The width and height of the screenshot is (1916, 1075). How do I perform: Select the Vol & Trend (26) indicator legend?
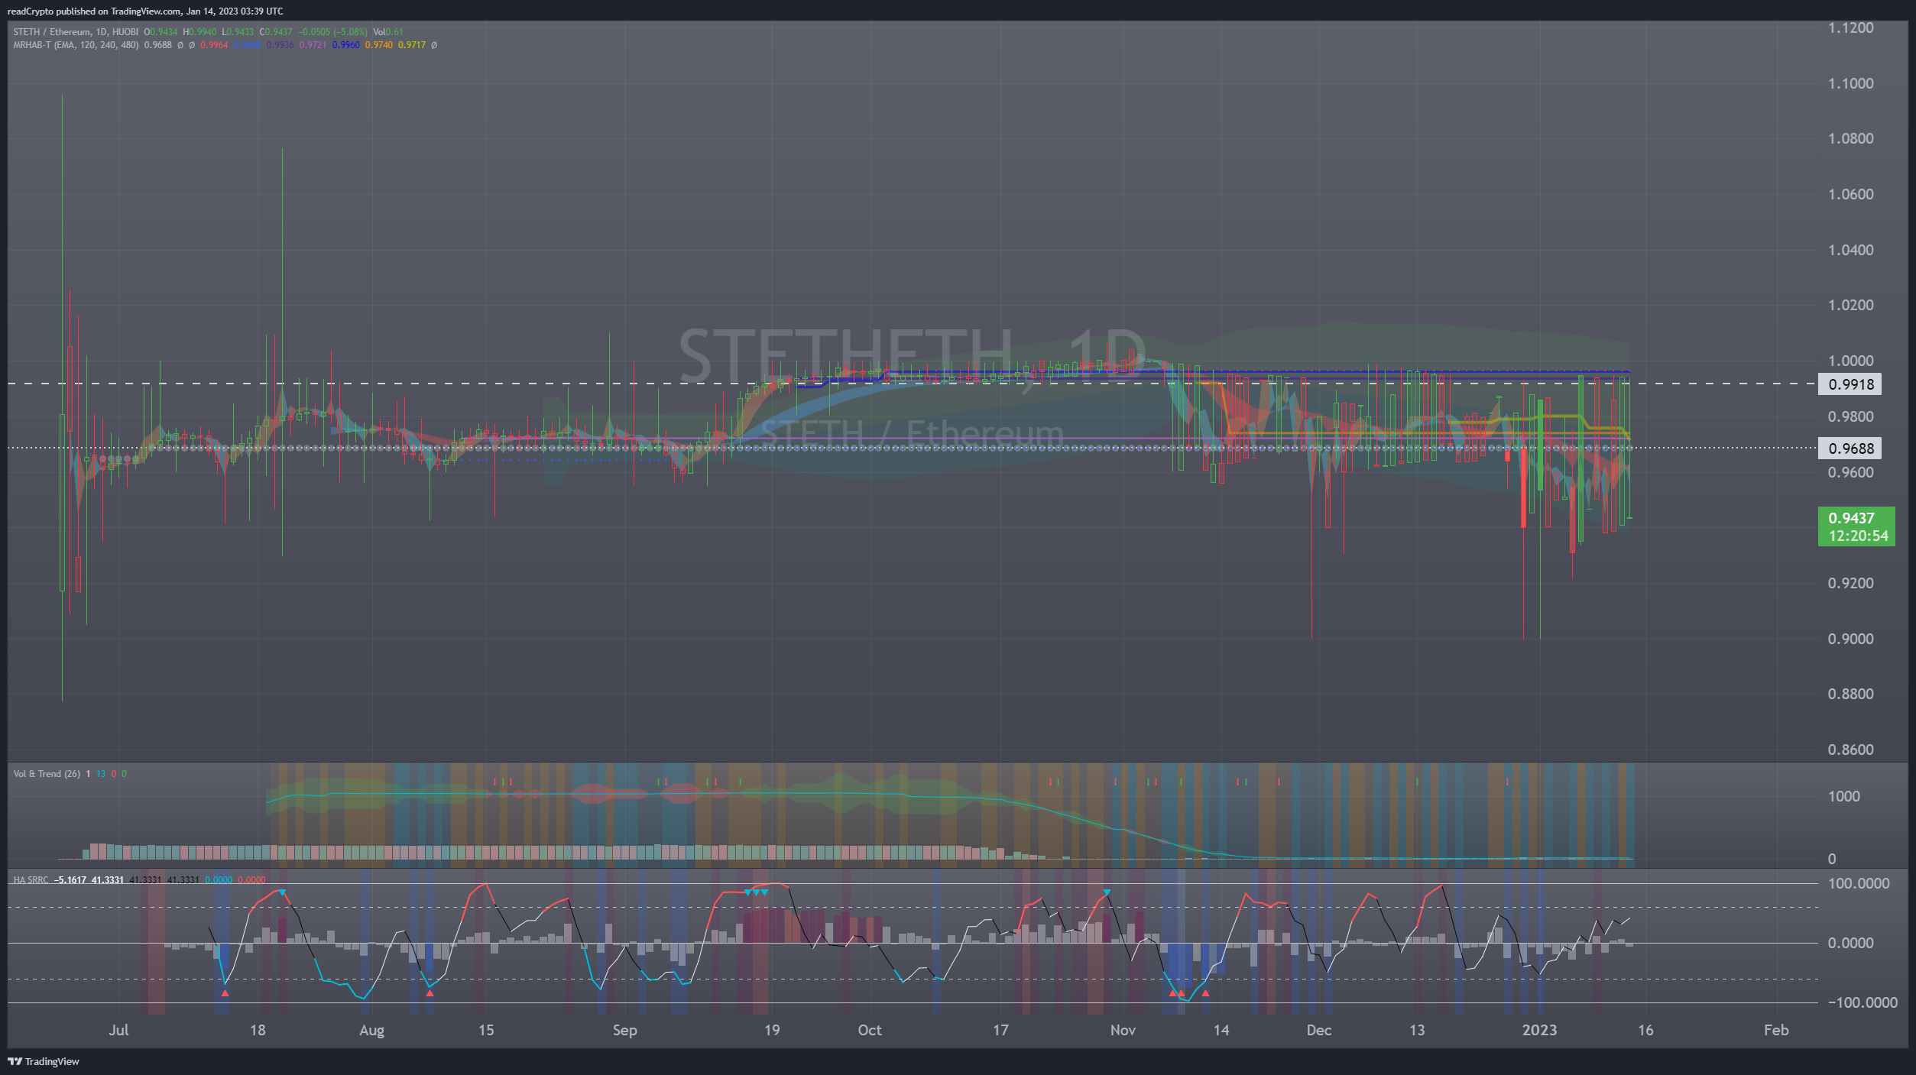47,774
